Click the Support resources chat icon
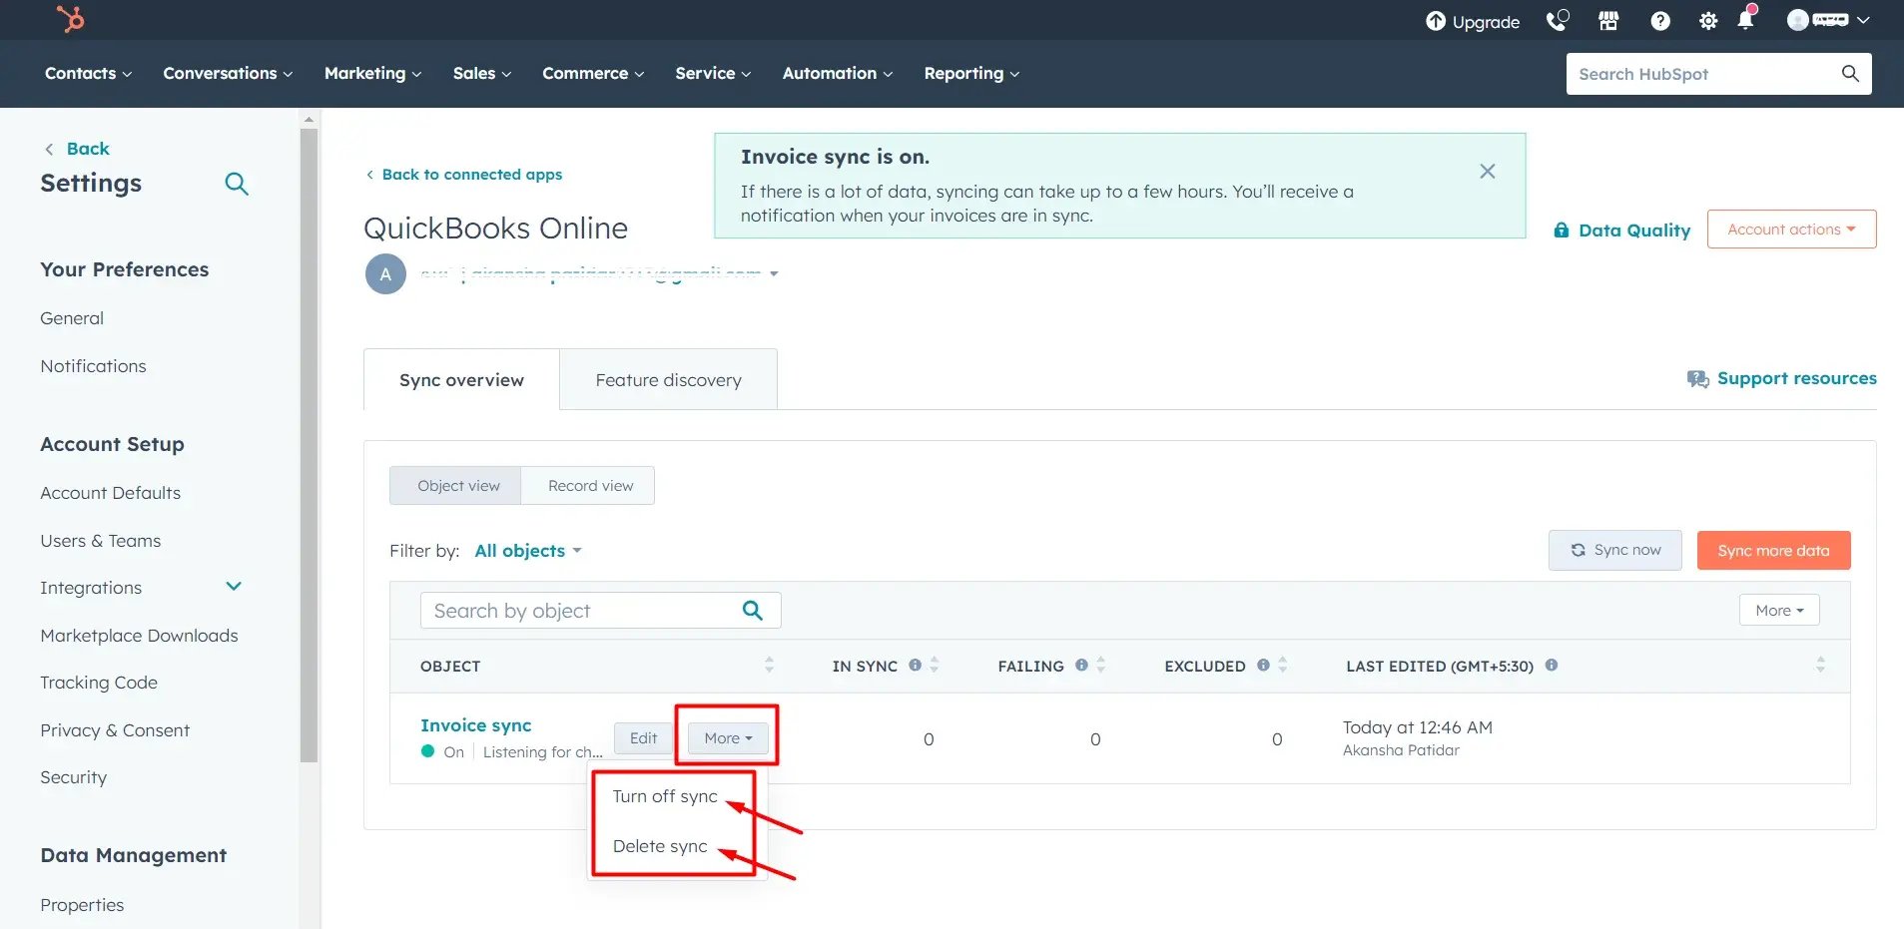Screen dimensions: 1904x929 [x=1697, y=379]
